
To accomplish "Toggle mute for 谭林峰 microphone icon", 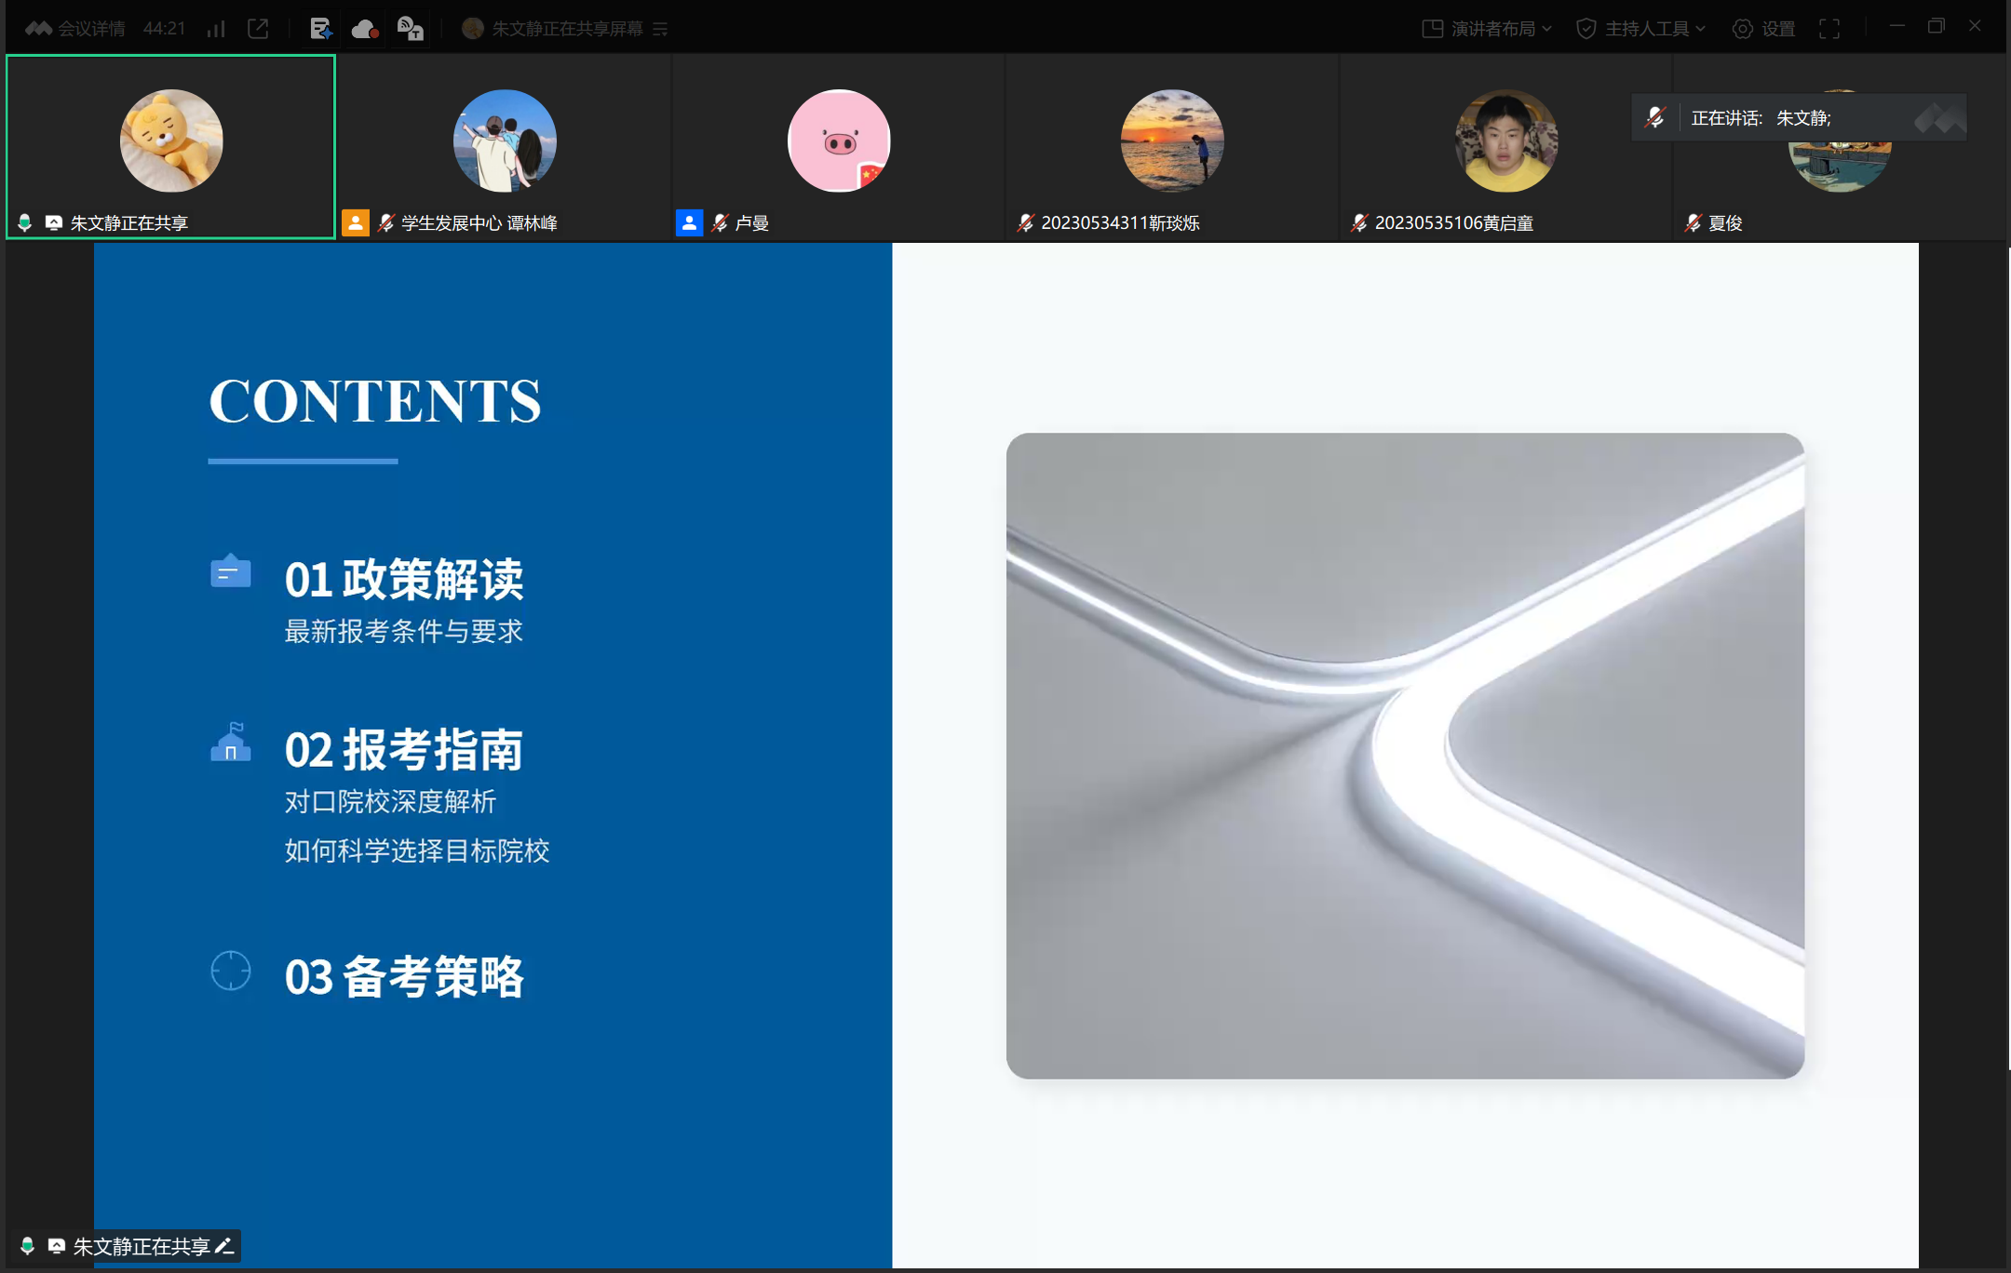I will [385, 223].
